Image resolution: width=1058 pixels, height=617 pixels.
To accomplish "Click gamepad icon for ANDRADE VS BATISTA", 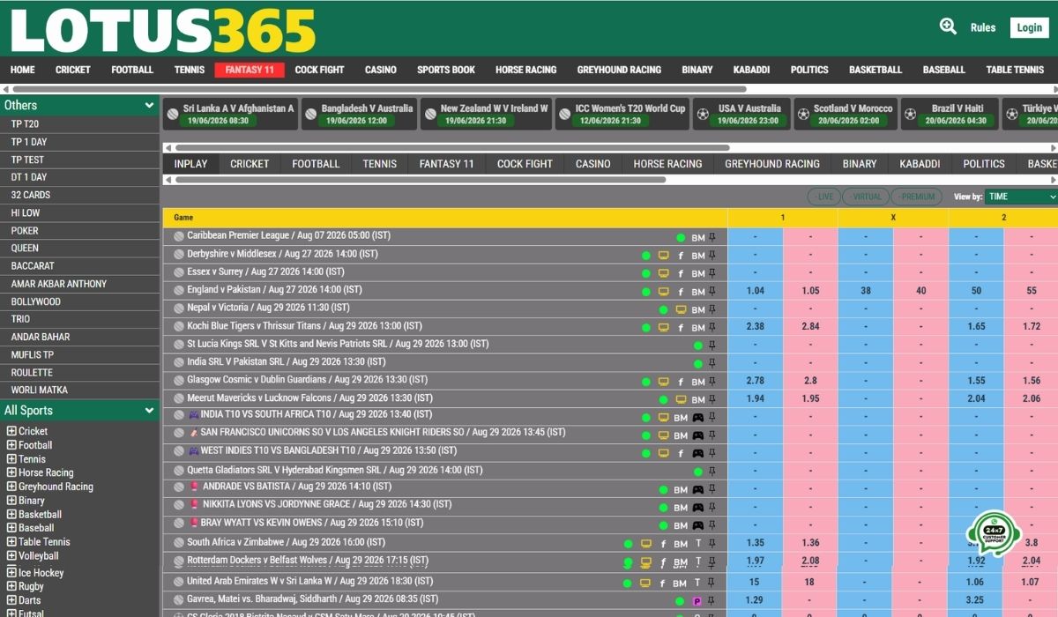I will pyautogui.click(x=697, y=489).
